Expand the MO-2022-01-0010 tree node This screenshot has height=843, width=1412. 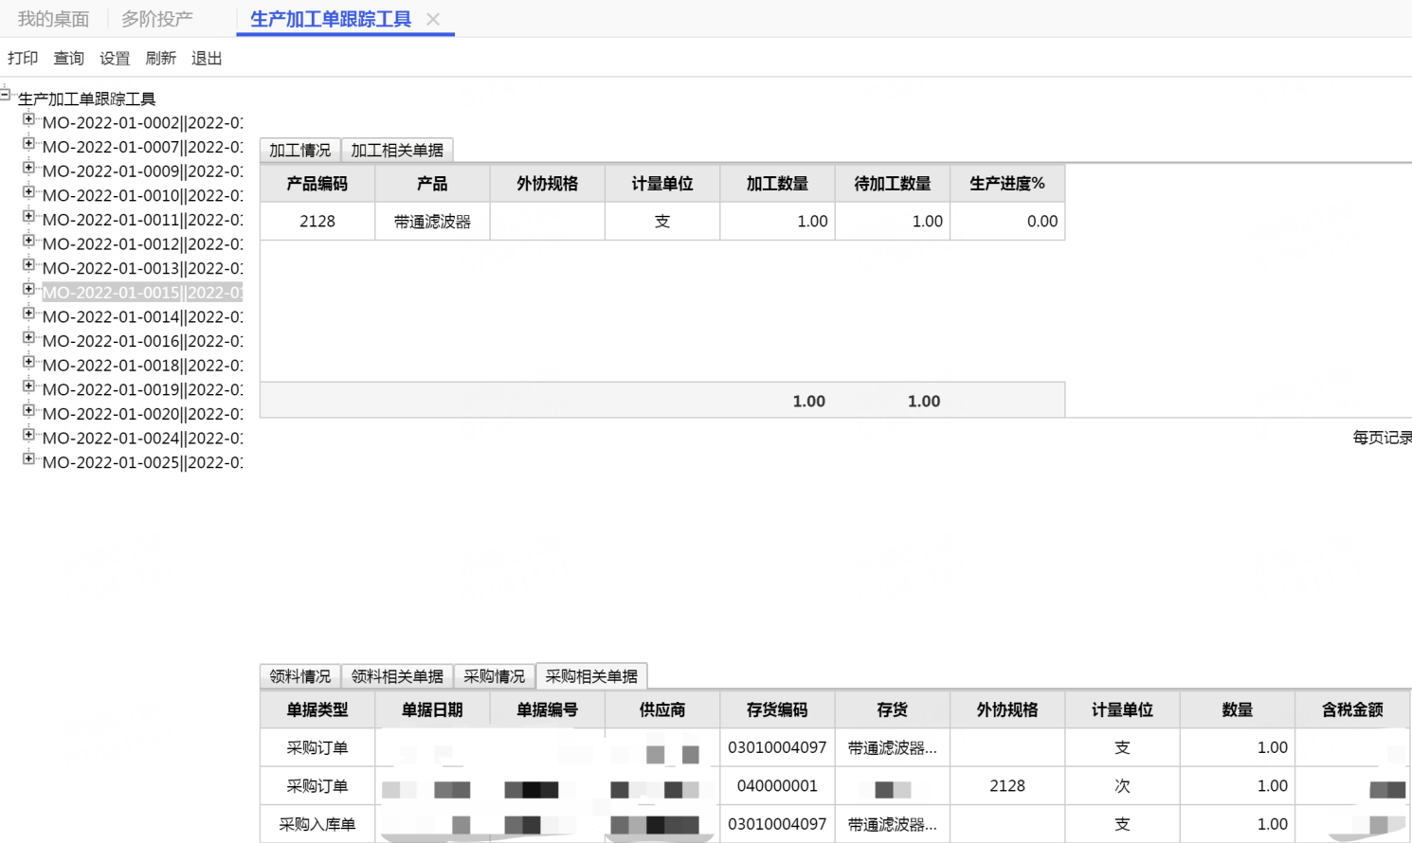pos(28,191)
